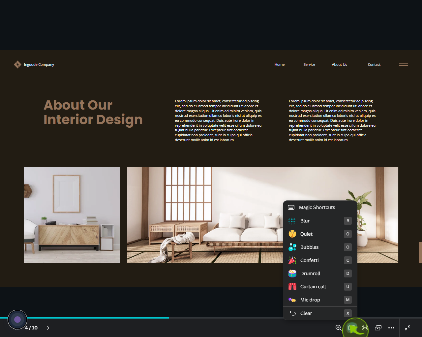Image resolution: width=422 pixels, height=337 pixels.
Task: Click the presentation progress bar
Action: point(211,318)
